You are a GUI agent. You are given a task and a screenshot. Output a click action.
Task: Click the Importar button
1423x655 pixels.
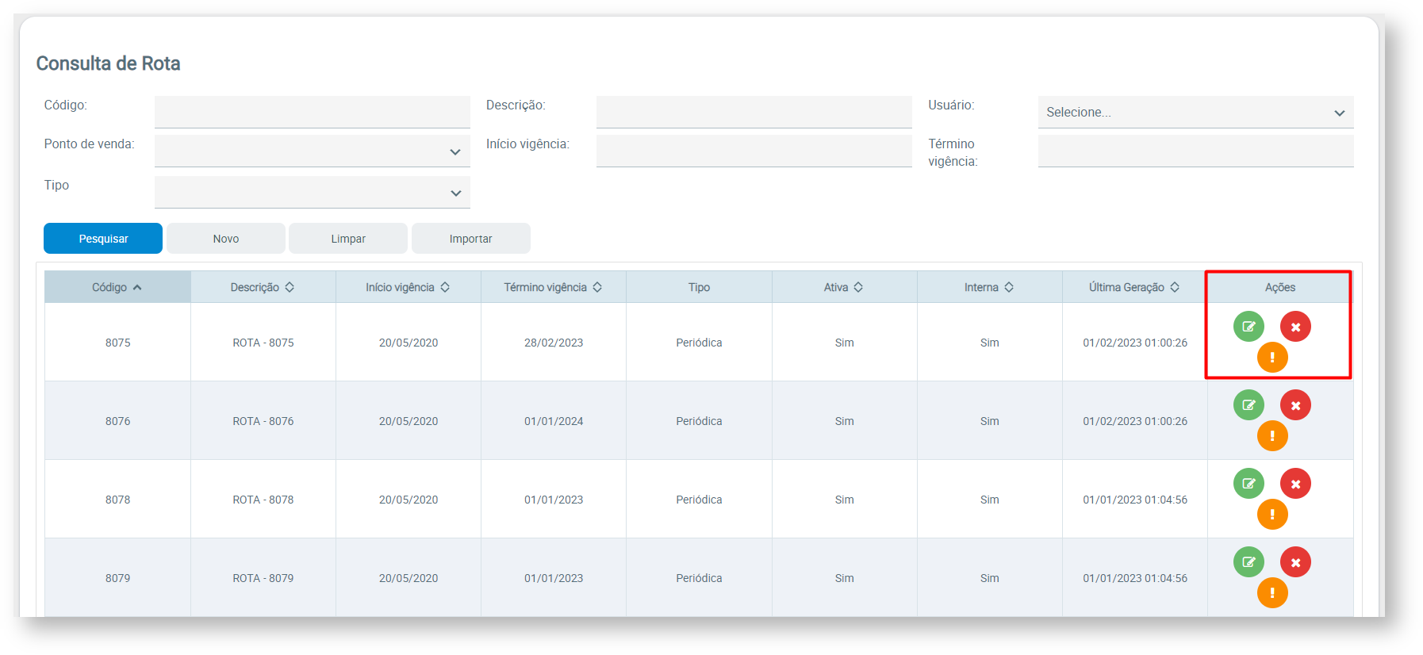470,239
